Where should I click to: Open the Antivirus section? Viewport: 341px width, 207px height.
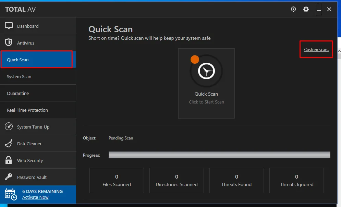tap(38, 42)
